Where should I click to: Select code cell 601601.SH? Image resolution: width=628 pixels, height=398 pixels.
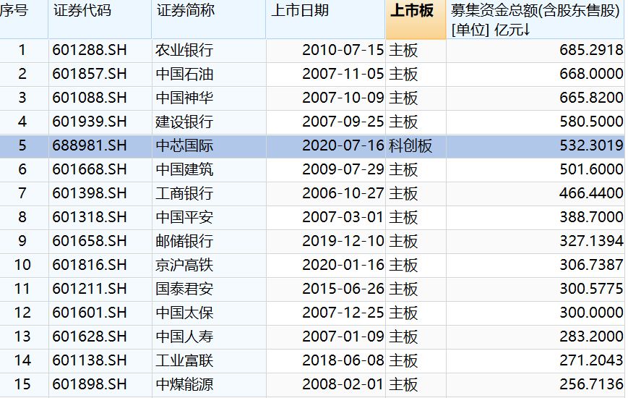(100, 313)
